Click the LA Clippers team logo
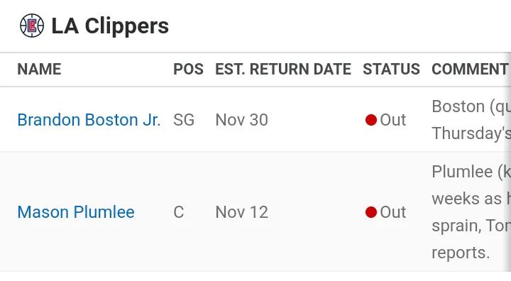This screenshot has height=281, width=511. tap(32, 26)
